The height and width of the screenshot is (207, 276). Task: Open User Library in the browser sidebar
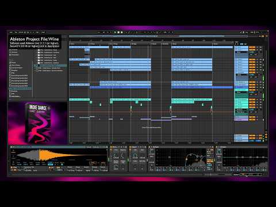[x=16, y=65]
